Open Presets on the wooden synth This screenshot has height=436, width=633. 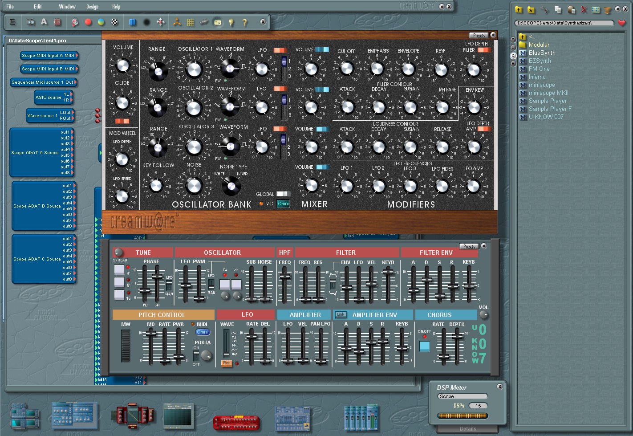tap(479, 35)
